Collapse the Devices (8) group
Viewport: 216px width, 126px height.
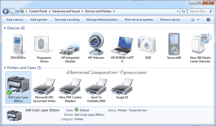pos(5,28)
